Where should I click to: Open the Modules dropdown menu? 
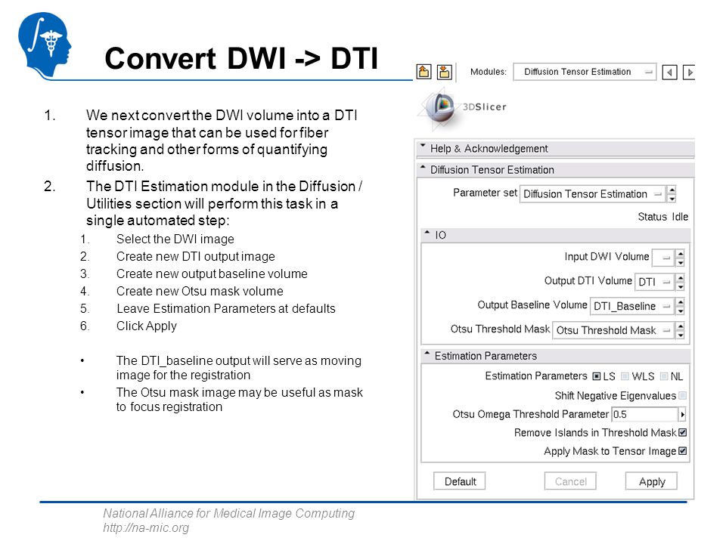[x=585, y=72]
